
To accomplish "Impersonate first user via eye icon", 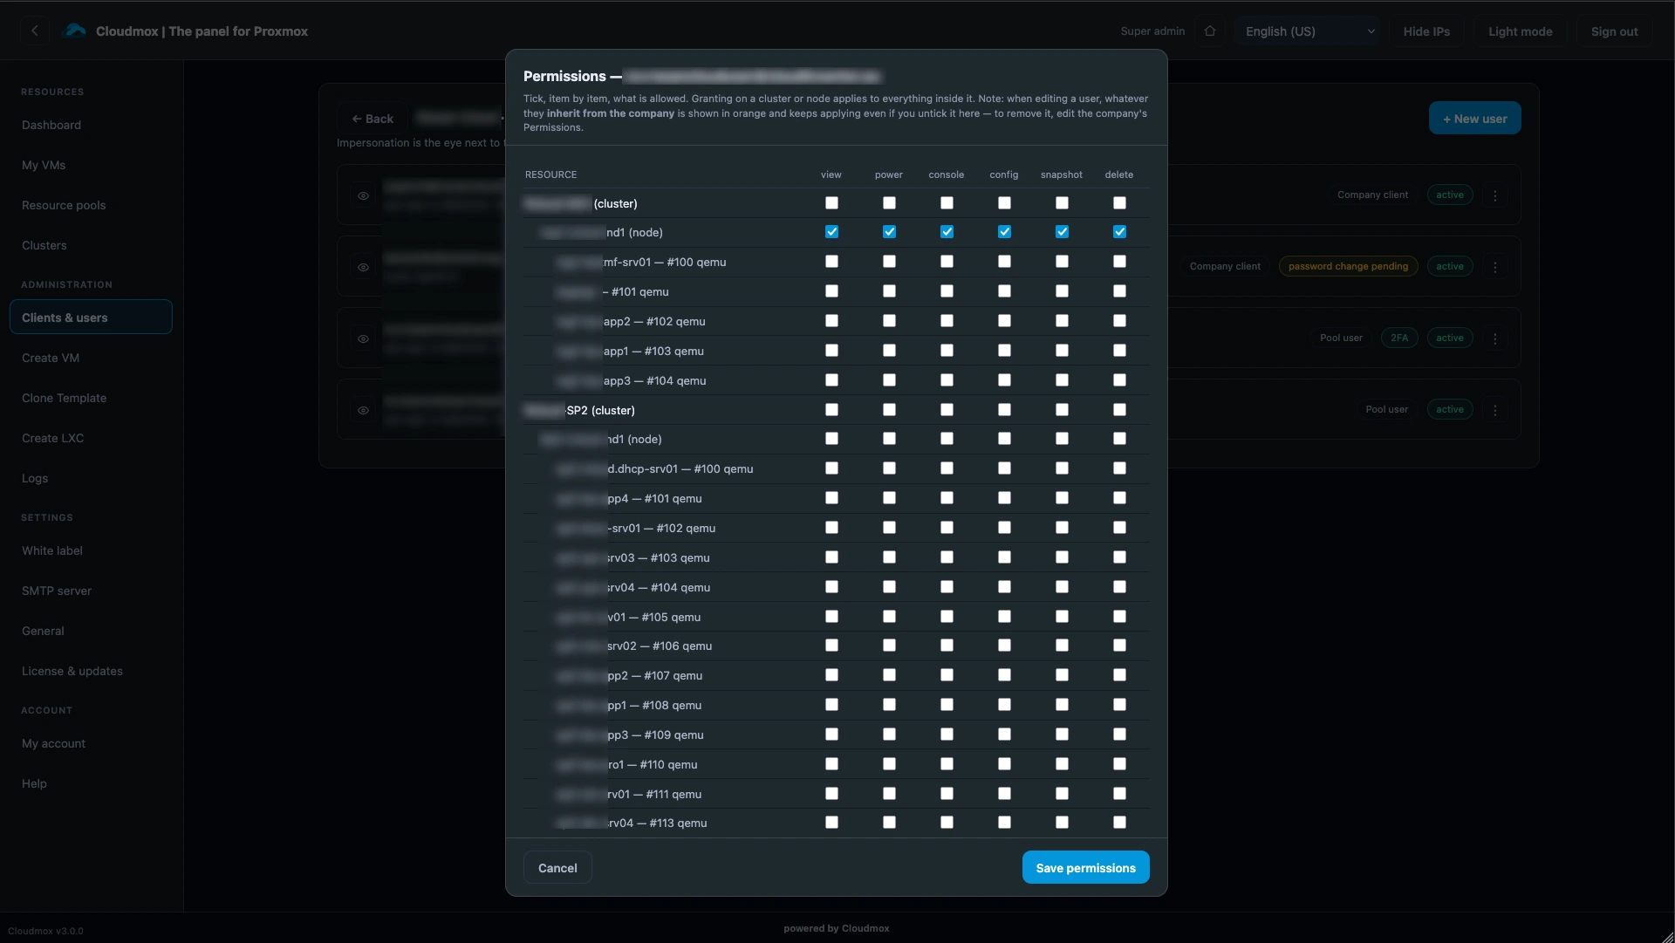I will pos(364,195).
